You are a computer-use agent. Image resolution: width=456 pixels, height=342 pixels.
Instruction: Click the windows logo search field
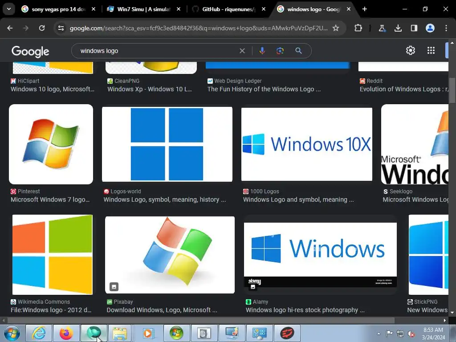pyautogui.click(x=157, y=51)
